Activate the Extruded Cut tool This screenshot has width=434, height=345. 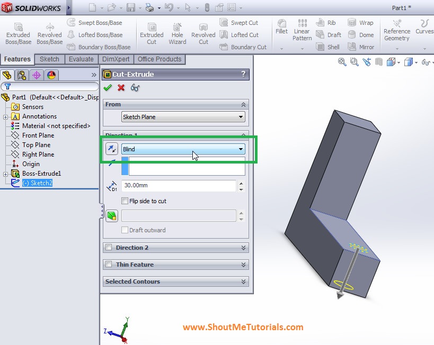[152, 34]
